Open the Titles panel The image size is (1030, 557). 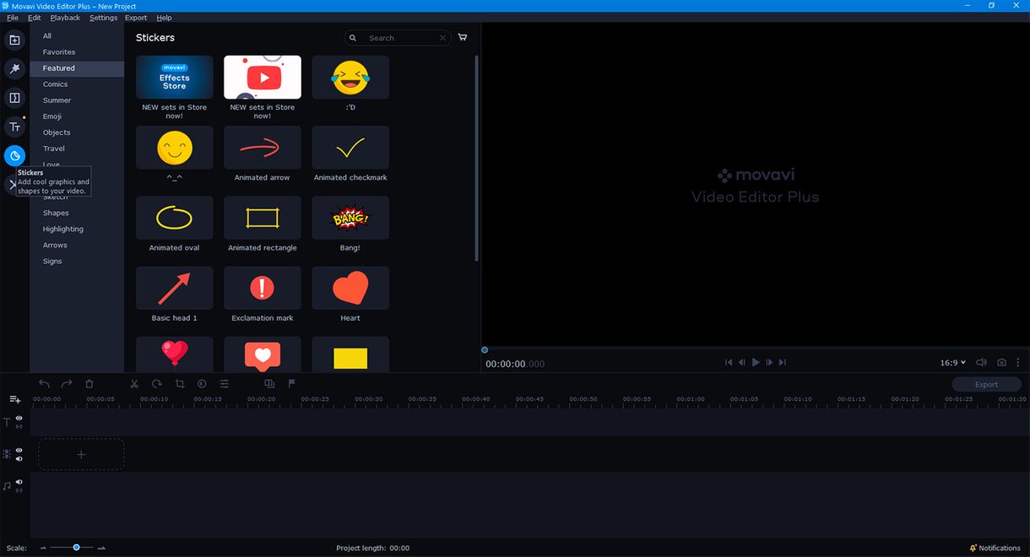click(14, 126)
